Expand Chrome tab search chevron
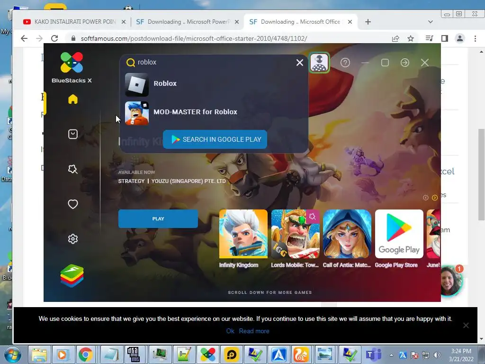 pyautogui.click(x=430, y=22)
